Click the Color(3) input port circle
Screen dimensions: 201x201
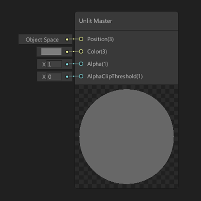click(x=81, y=51)
